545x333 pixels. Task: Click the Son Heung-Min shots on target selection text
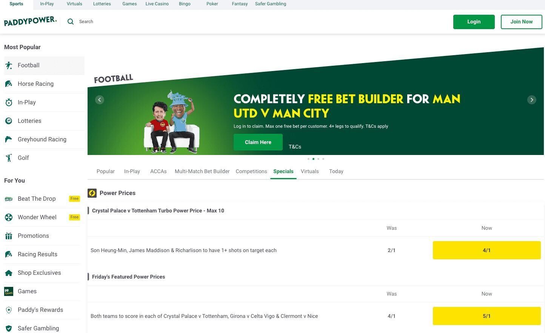(183, 251)
